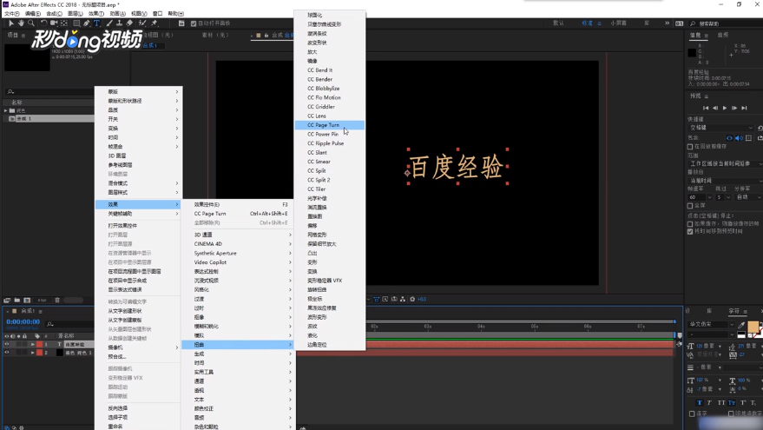Open resolution dropdown in Preview panel
Image resolution: width=763 pixels, height=430 pixels.
748,197
